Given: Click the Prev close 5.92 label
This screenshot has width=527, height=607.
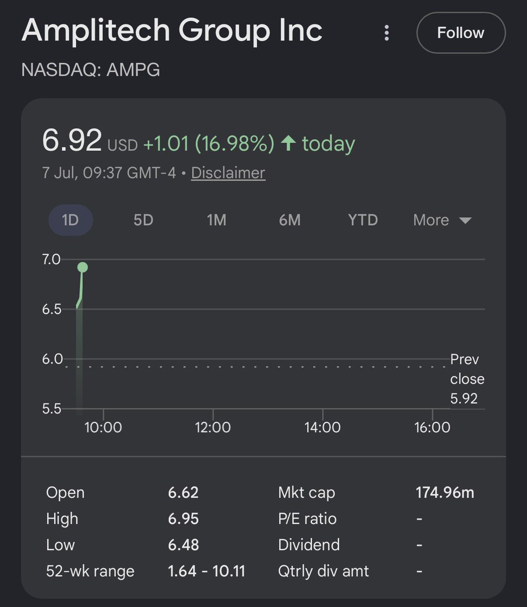Looking at the screenshot, I should [467, 379].
